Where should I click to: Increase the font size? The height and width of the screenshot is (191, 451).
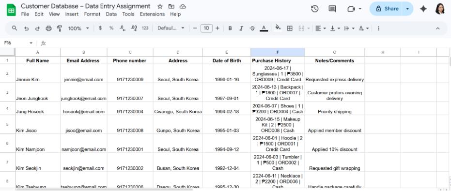tap(218, 28)
